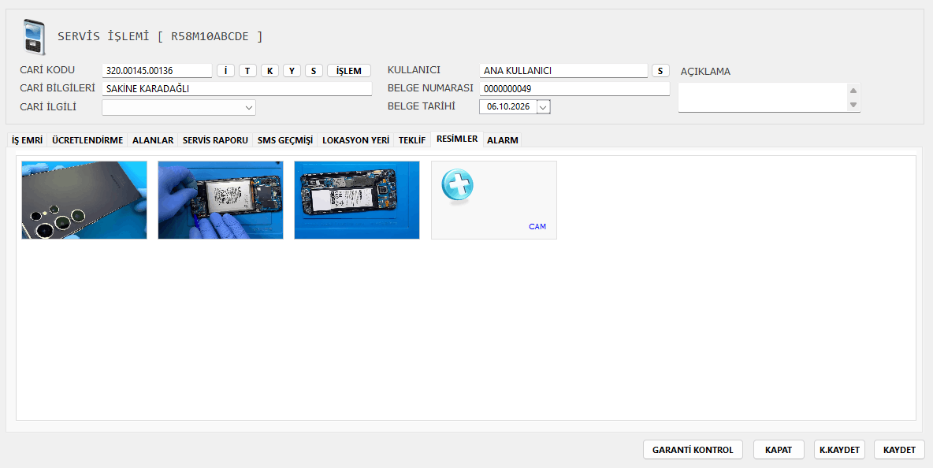
Task: Click the AÇIKLAMA text area
Action: click(x=762, y=97)
